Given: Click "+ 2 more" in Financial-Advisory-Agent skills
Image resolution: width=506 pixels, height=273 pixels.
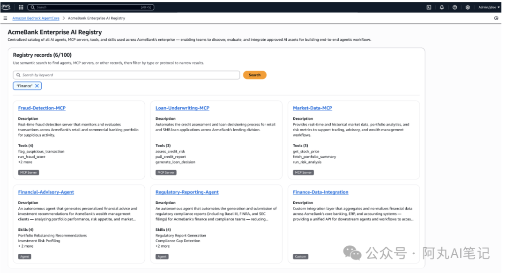Looking at the screenshot, I should click(x=26, y=246).
